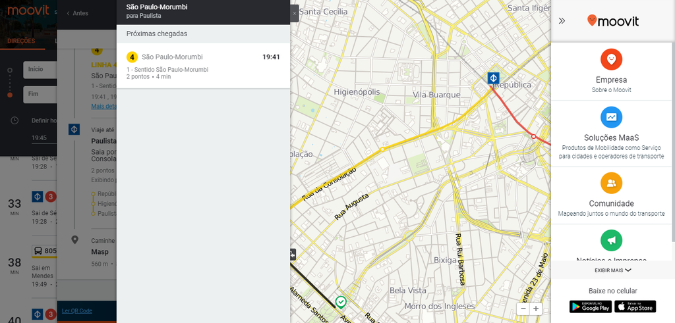The width and height of the screenshot is (675, 323).
Task: Click the map panel collapse arrow handle
Action: click(x=293, y=255)
